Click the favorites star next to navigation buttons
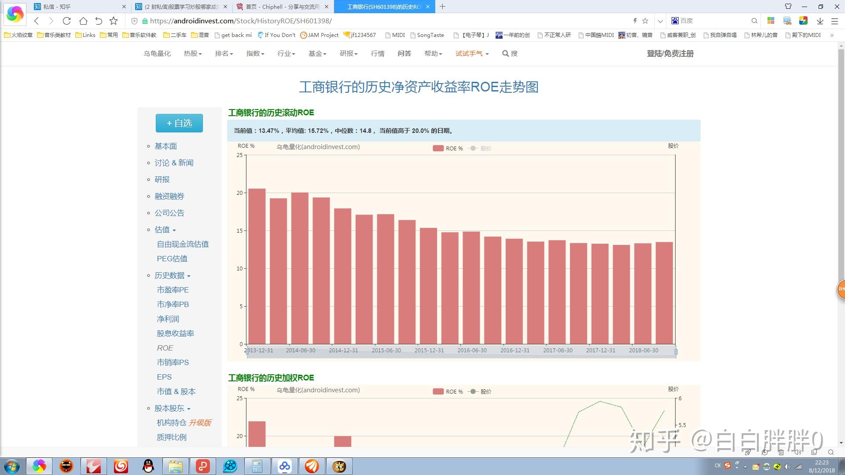Screen dimensions: 845x475 tap(114, 21)
